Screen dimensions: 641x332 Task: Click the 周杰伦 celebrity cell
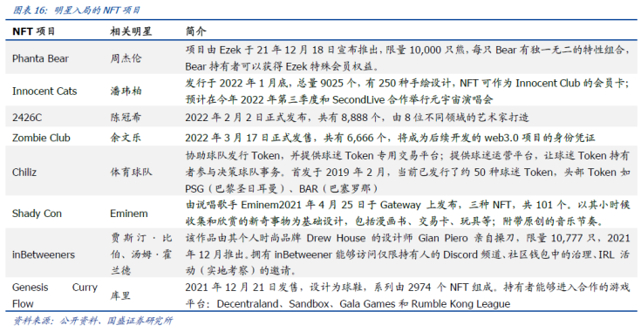click(x=126, y=58)
